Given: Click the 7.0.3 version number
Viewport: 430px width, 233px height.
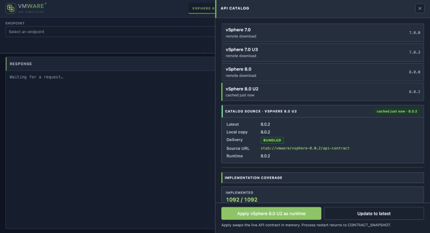Looking at the screenshot, I should pos(414,52).
